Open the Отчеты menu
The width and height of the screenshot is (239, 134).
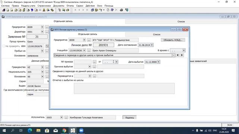click(x=70, y=6)
